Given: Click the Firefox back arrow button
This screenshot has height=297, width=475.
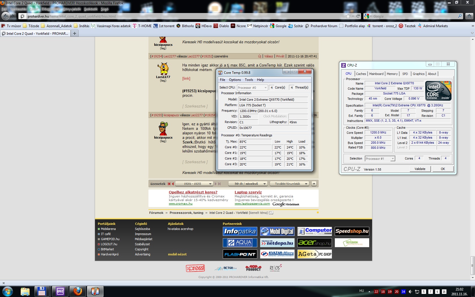Looking at the screenshot, I should tap(6, 16).
